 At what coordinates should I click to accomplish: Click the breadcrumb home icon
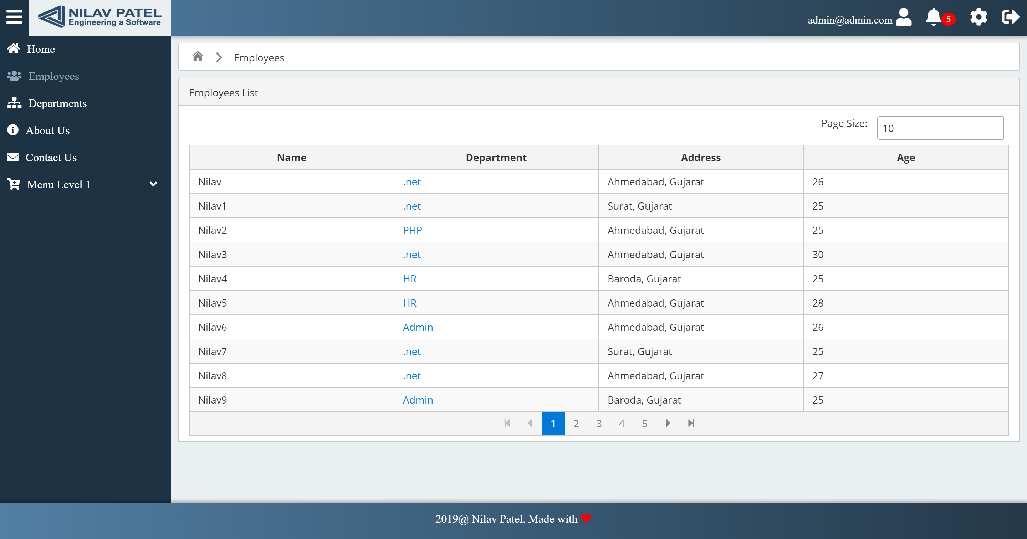click(x=197, y=57)
